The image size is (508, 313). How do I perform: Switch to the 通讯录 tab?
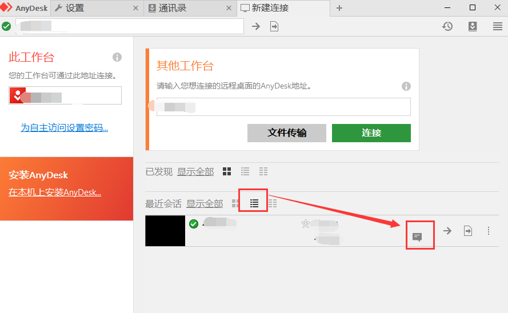point(190,8)
